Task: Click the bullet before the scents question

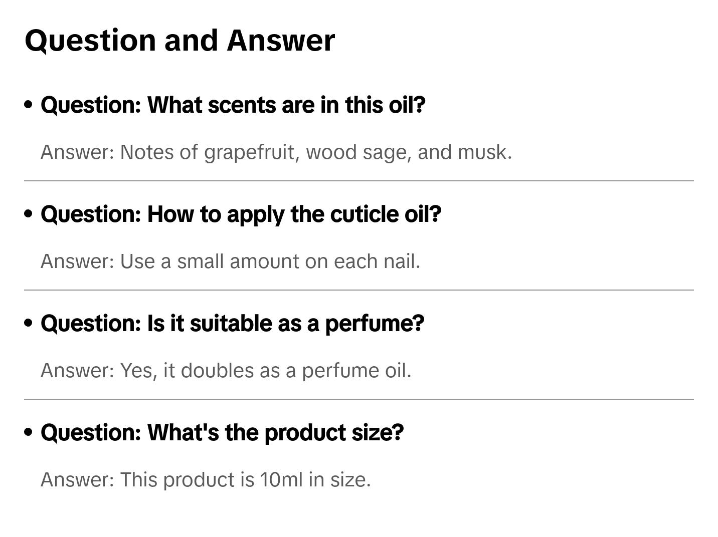Action: [29, 105]
